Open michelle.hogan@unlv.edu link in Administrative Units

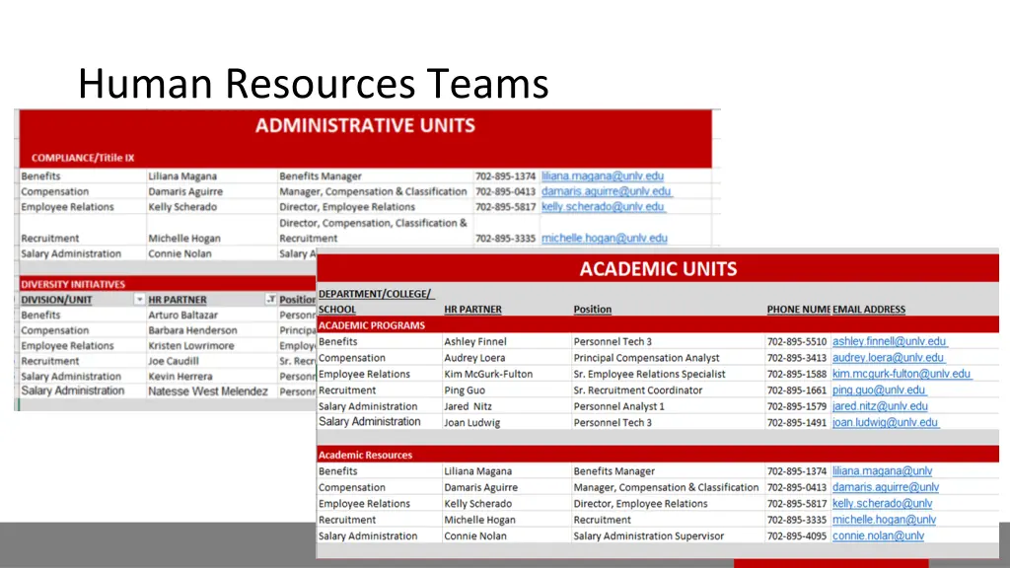click(605, 238)
